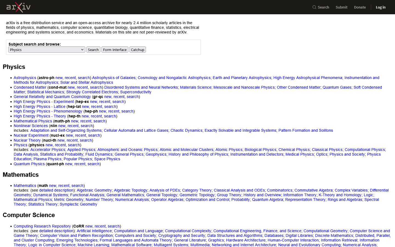Click the Search magnifier icon in header

(x=314, y=7)
